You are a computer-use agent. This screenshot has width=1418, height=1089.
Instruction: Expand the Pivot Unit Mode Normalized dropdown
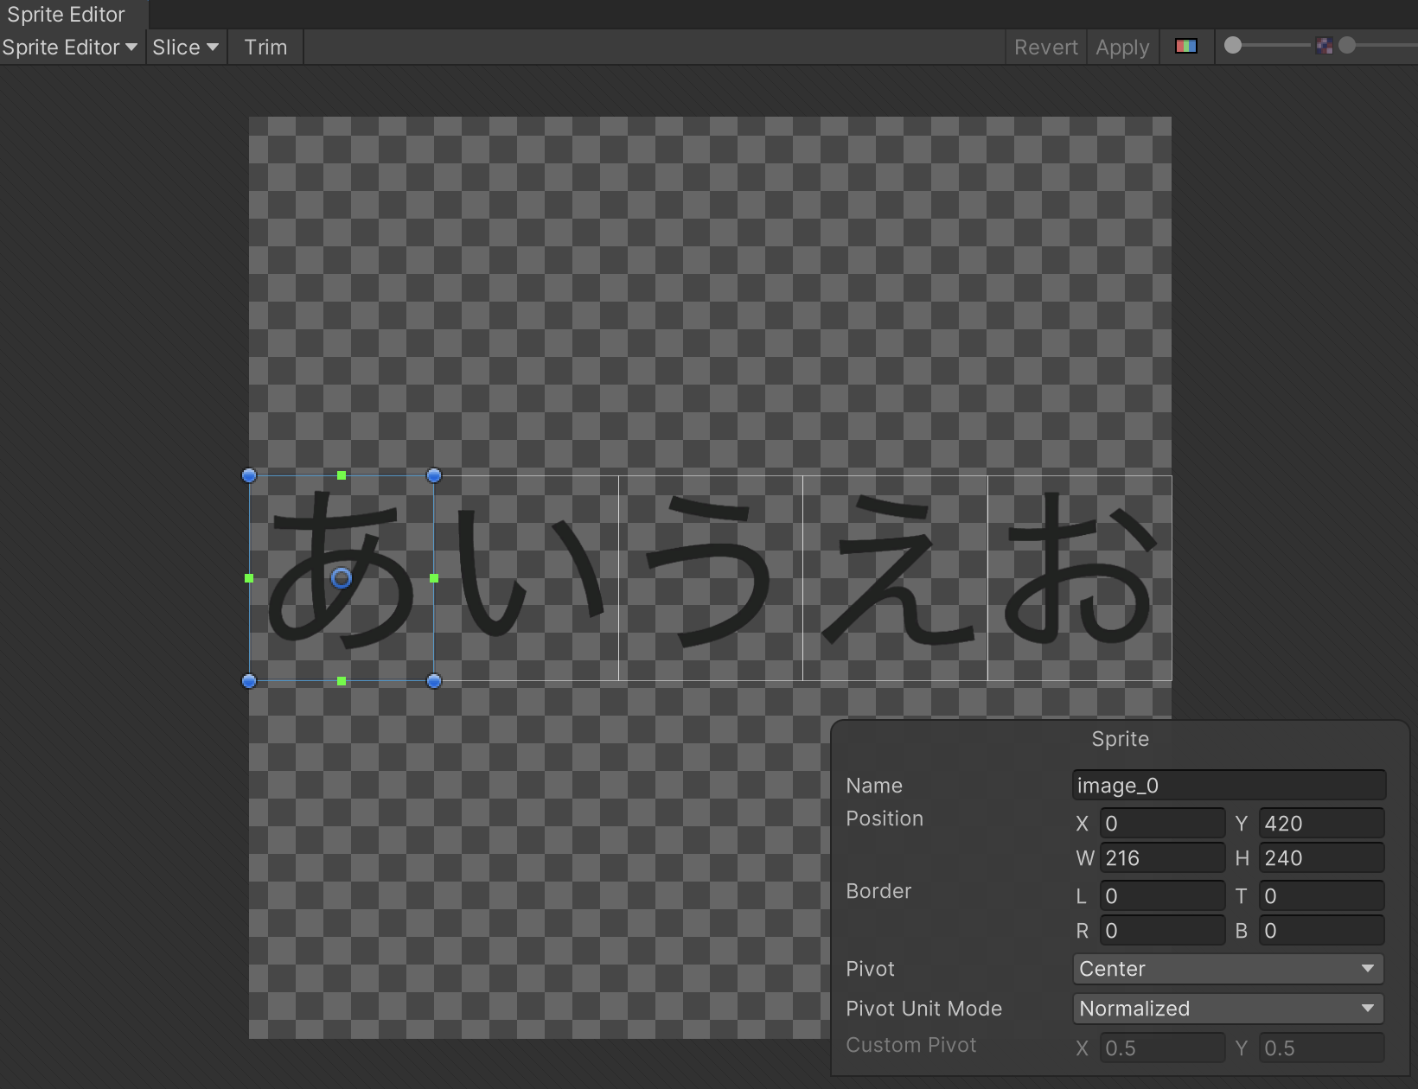click(x=1228, y=1009)
